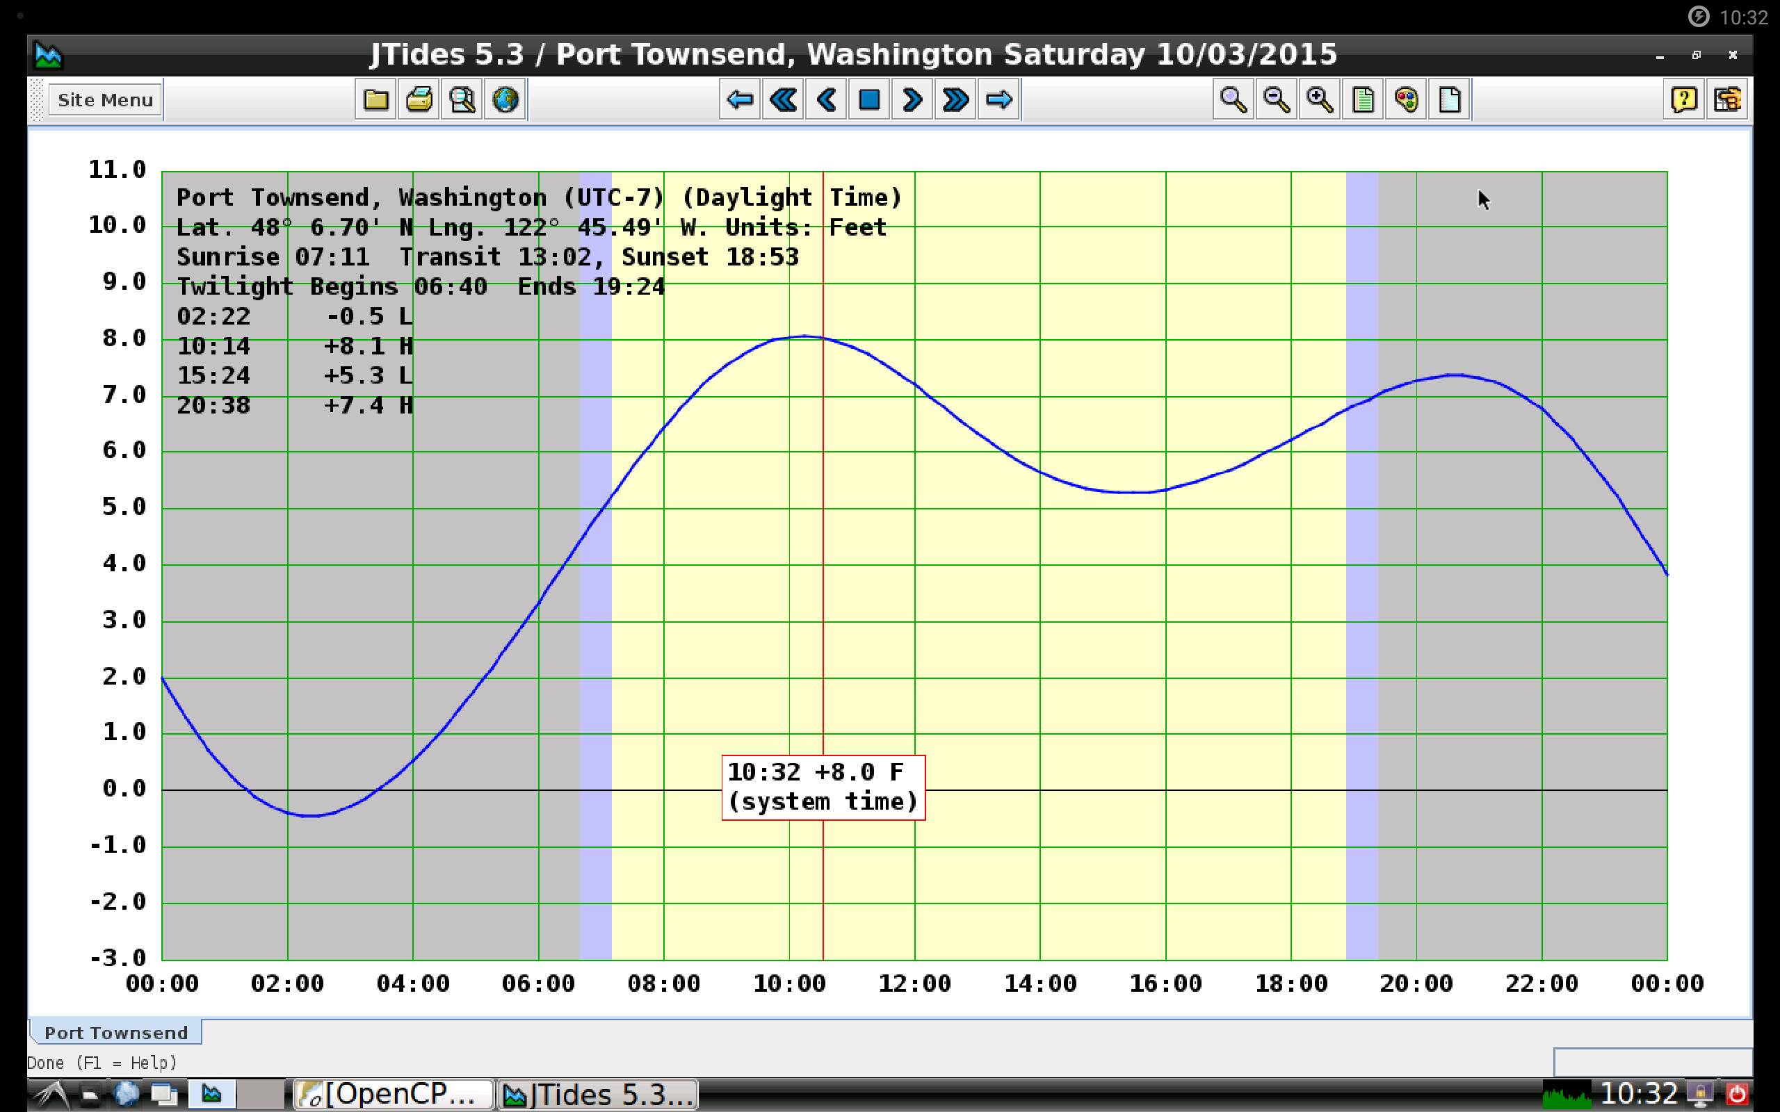Click the blue square stop button
The height and width of the screenshot is (1112, 1780).
click(869, 99)
